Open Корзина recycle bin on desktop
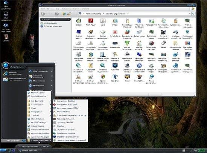The height and width of the screenshot is (153, 207). [6, 38]
